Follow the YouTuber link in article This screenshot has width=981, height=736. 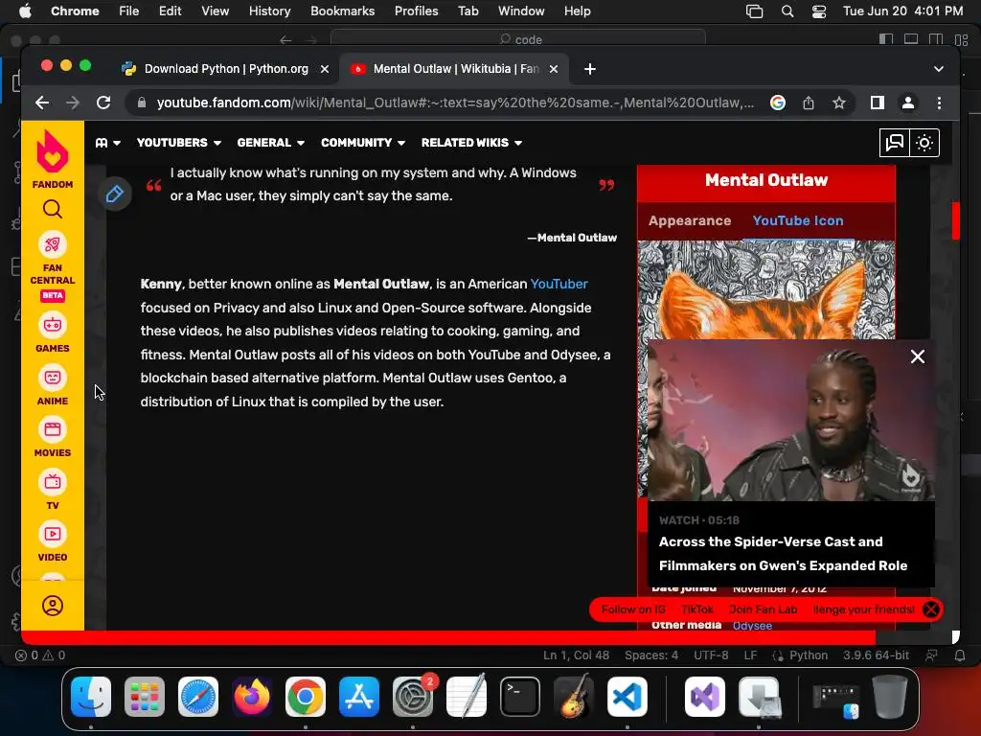(x=559, y=284)
